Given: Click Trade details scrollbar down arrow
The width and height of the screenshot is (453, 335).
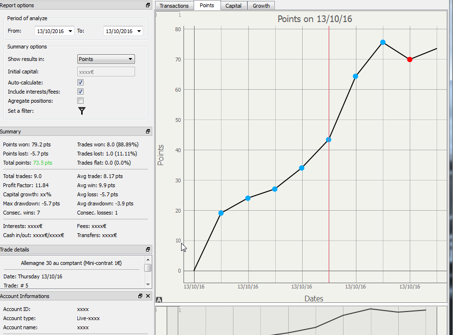Looking at the screenshot, I should pos(148,285).
